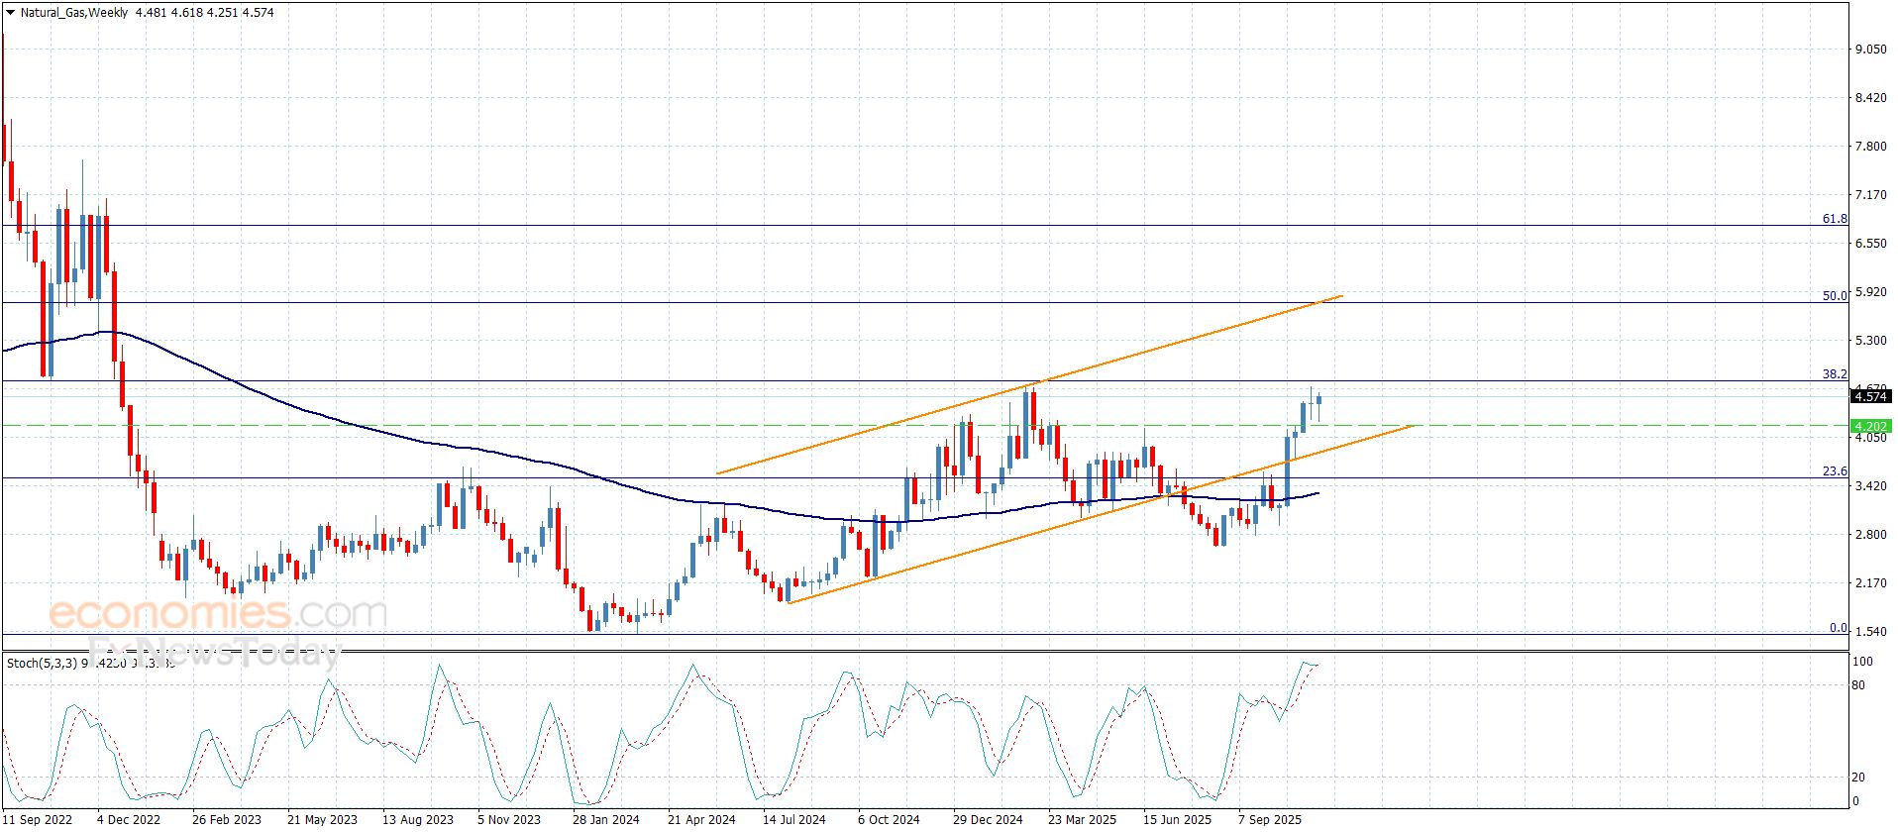Click the 80 level on Stochastic scale
The image size is (1898, 832).
1858,685
